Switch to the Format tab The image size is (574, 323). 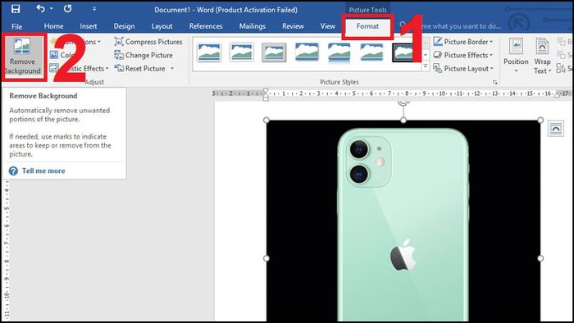tap(367, 26)
